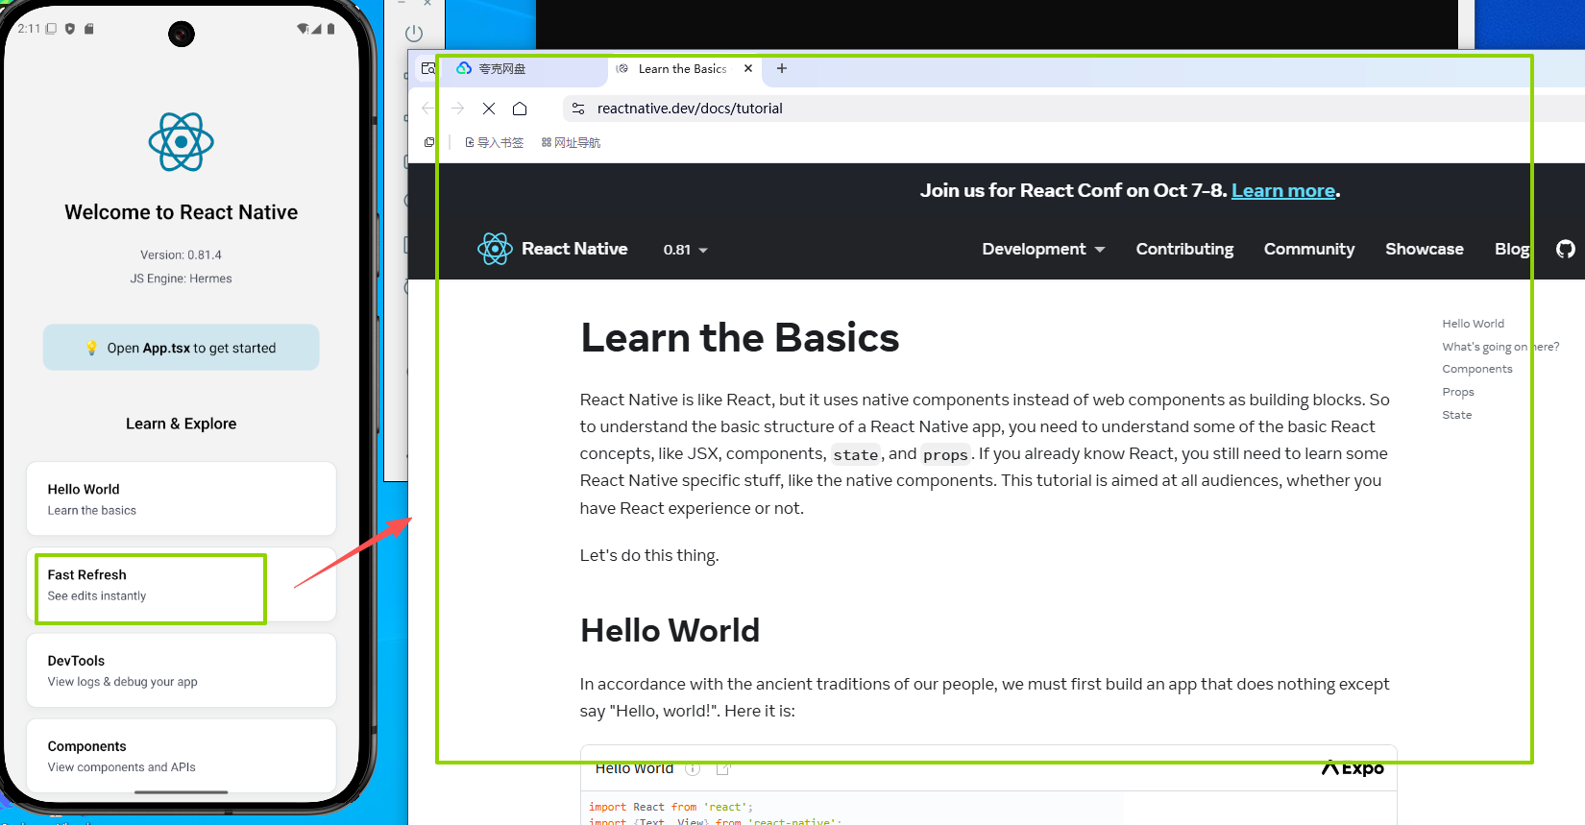Click the inline code word state
Viewport: 1585px width, 825px height.
[x=855, y=454]
